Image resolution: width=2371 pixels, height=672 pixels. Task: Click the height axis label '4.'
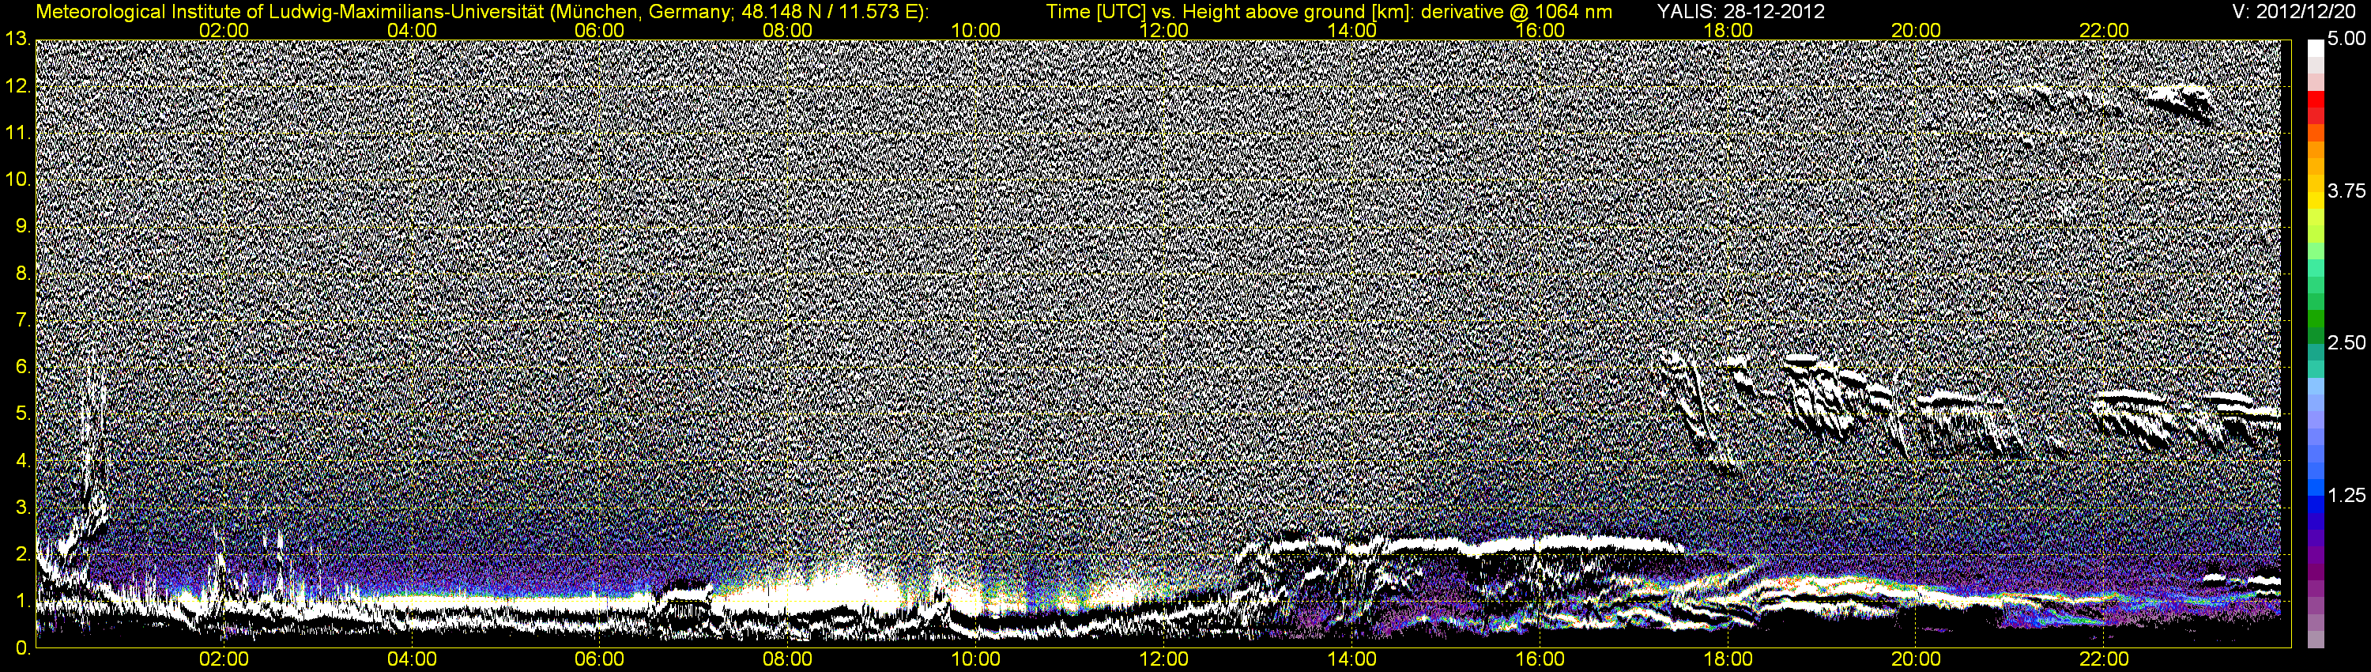(x=23, y=461)
